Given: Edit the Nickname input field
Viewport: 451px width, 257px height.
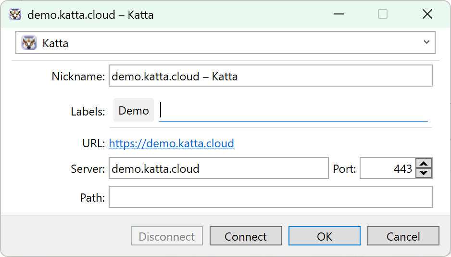Looking at the screenshot, I should (270, 76).
